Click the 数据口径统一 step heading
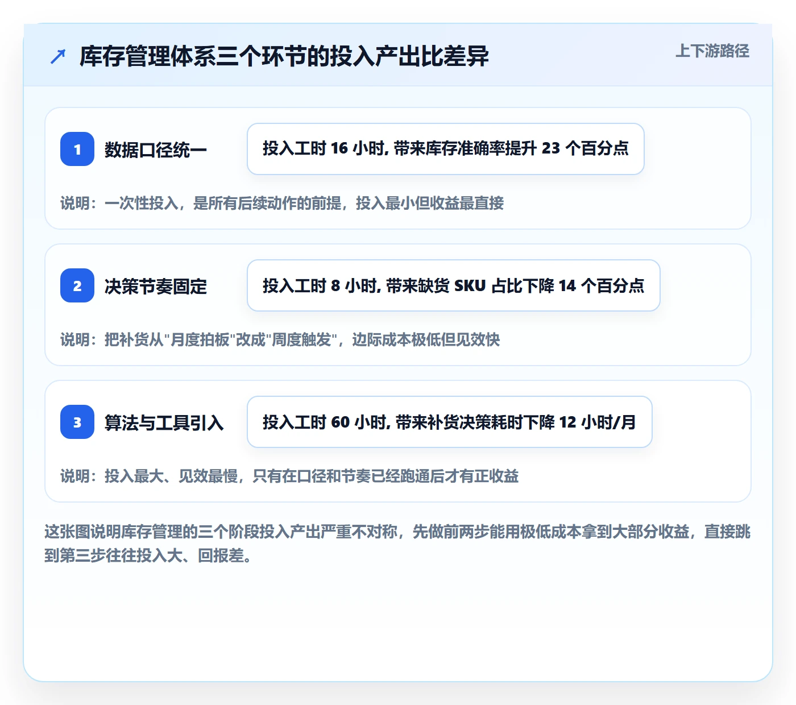 pos(155,150)
